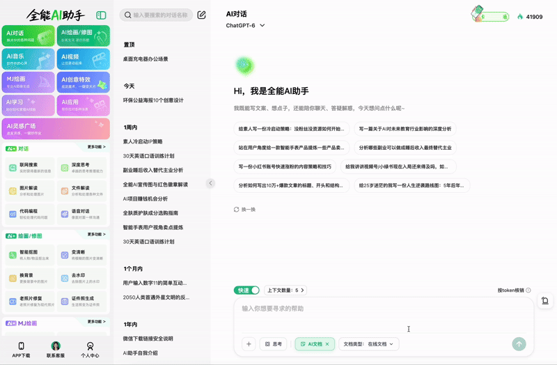Expand 更多功能 in the 对话 section
This screenshot has width=557, height=365.
click(x=96, y=147)
